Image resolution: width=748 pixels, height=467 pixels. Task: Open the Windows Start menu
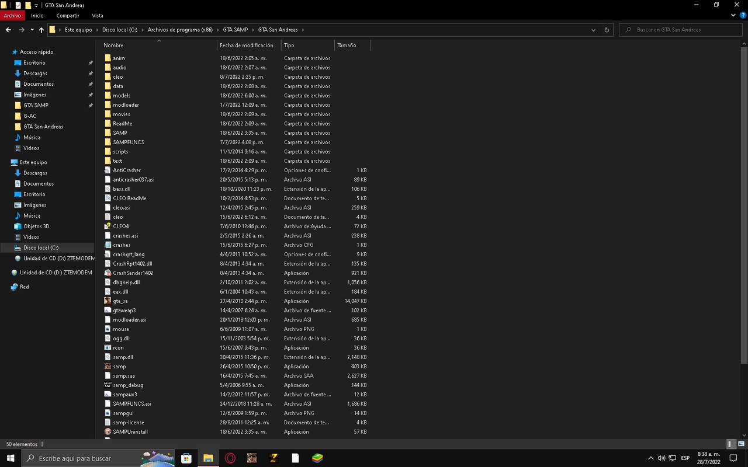pos(11,458)
